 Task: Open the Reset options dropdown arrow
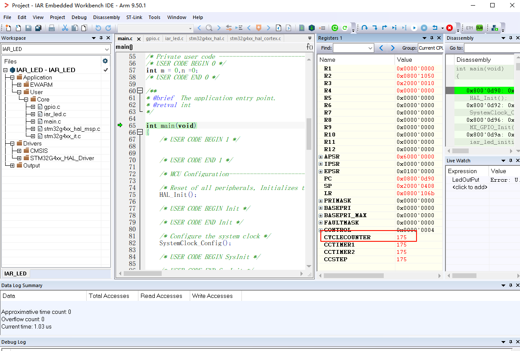click(442, 28)
